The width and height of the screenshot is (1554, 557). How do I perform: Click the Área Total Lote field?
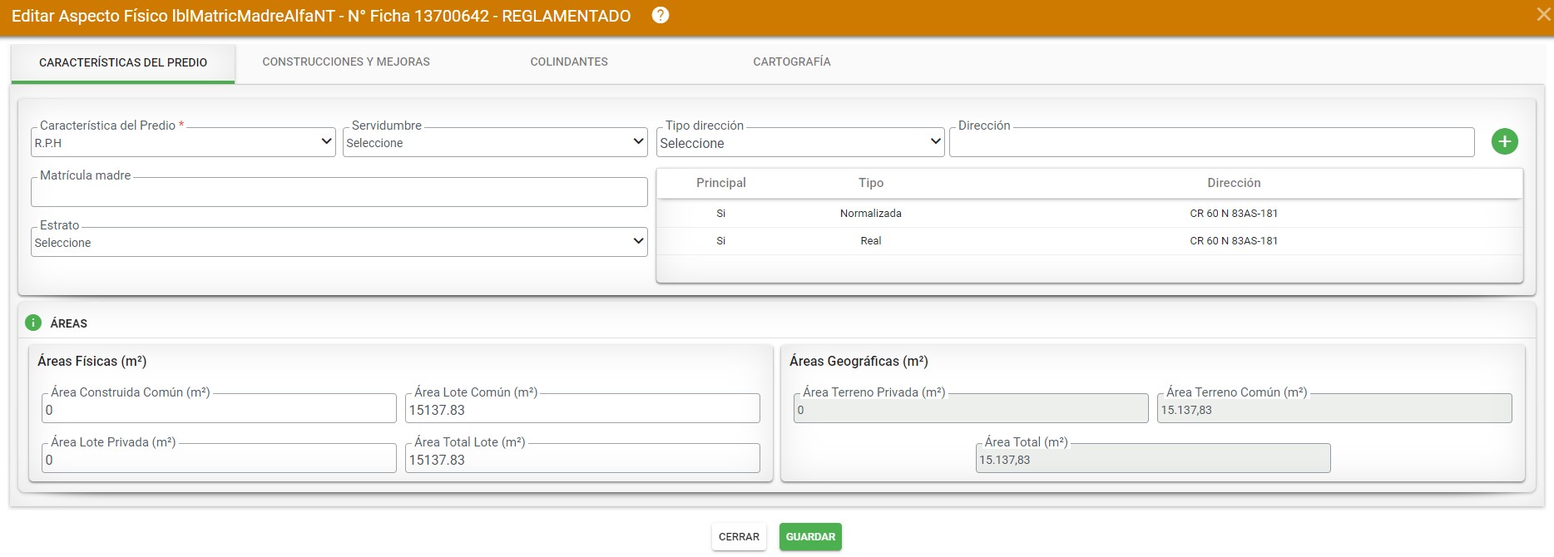(582, 458)
